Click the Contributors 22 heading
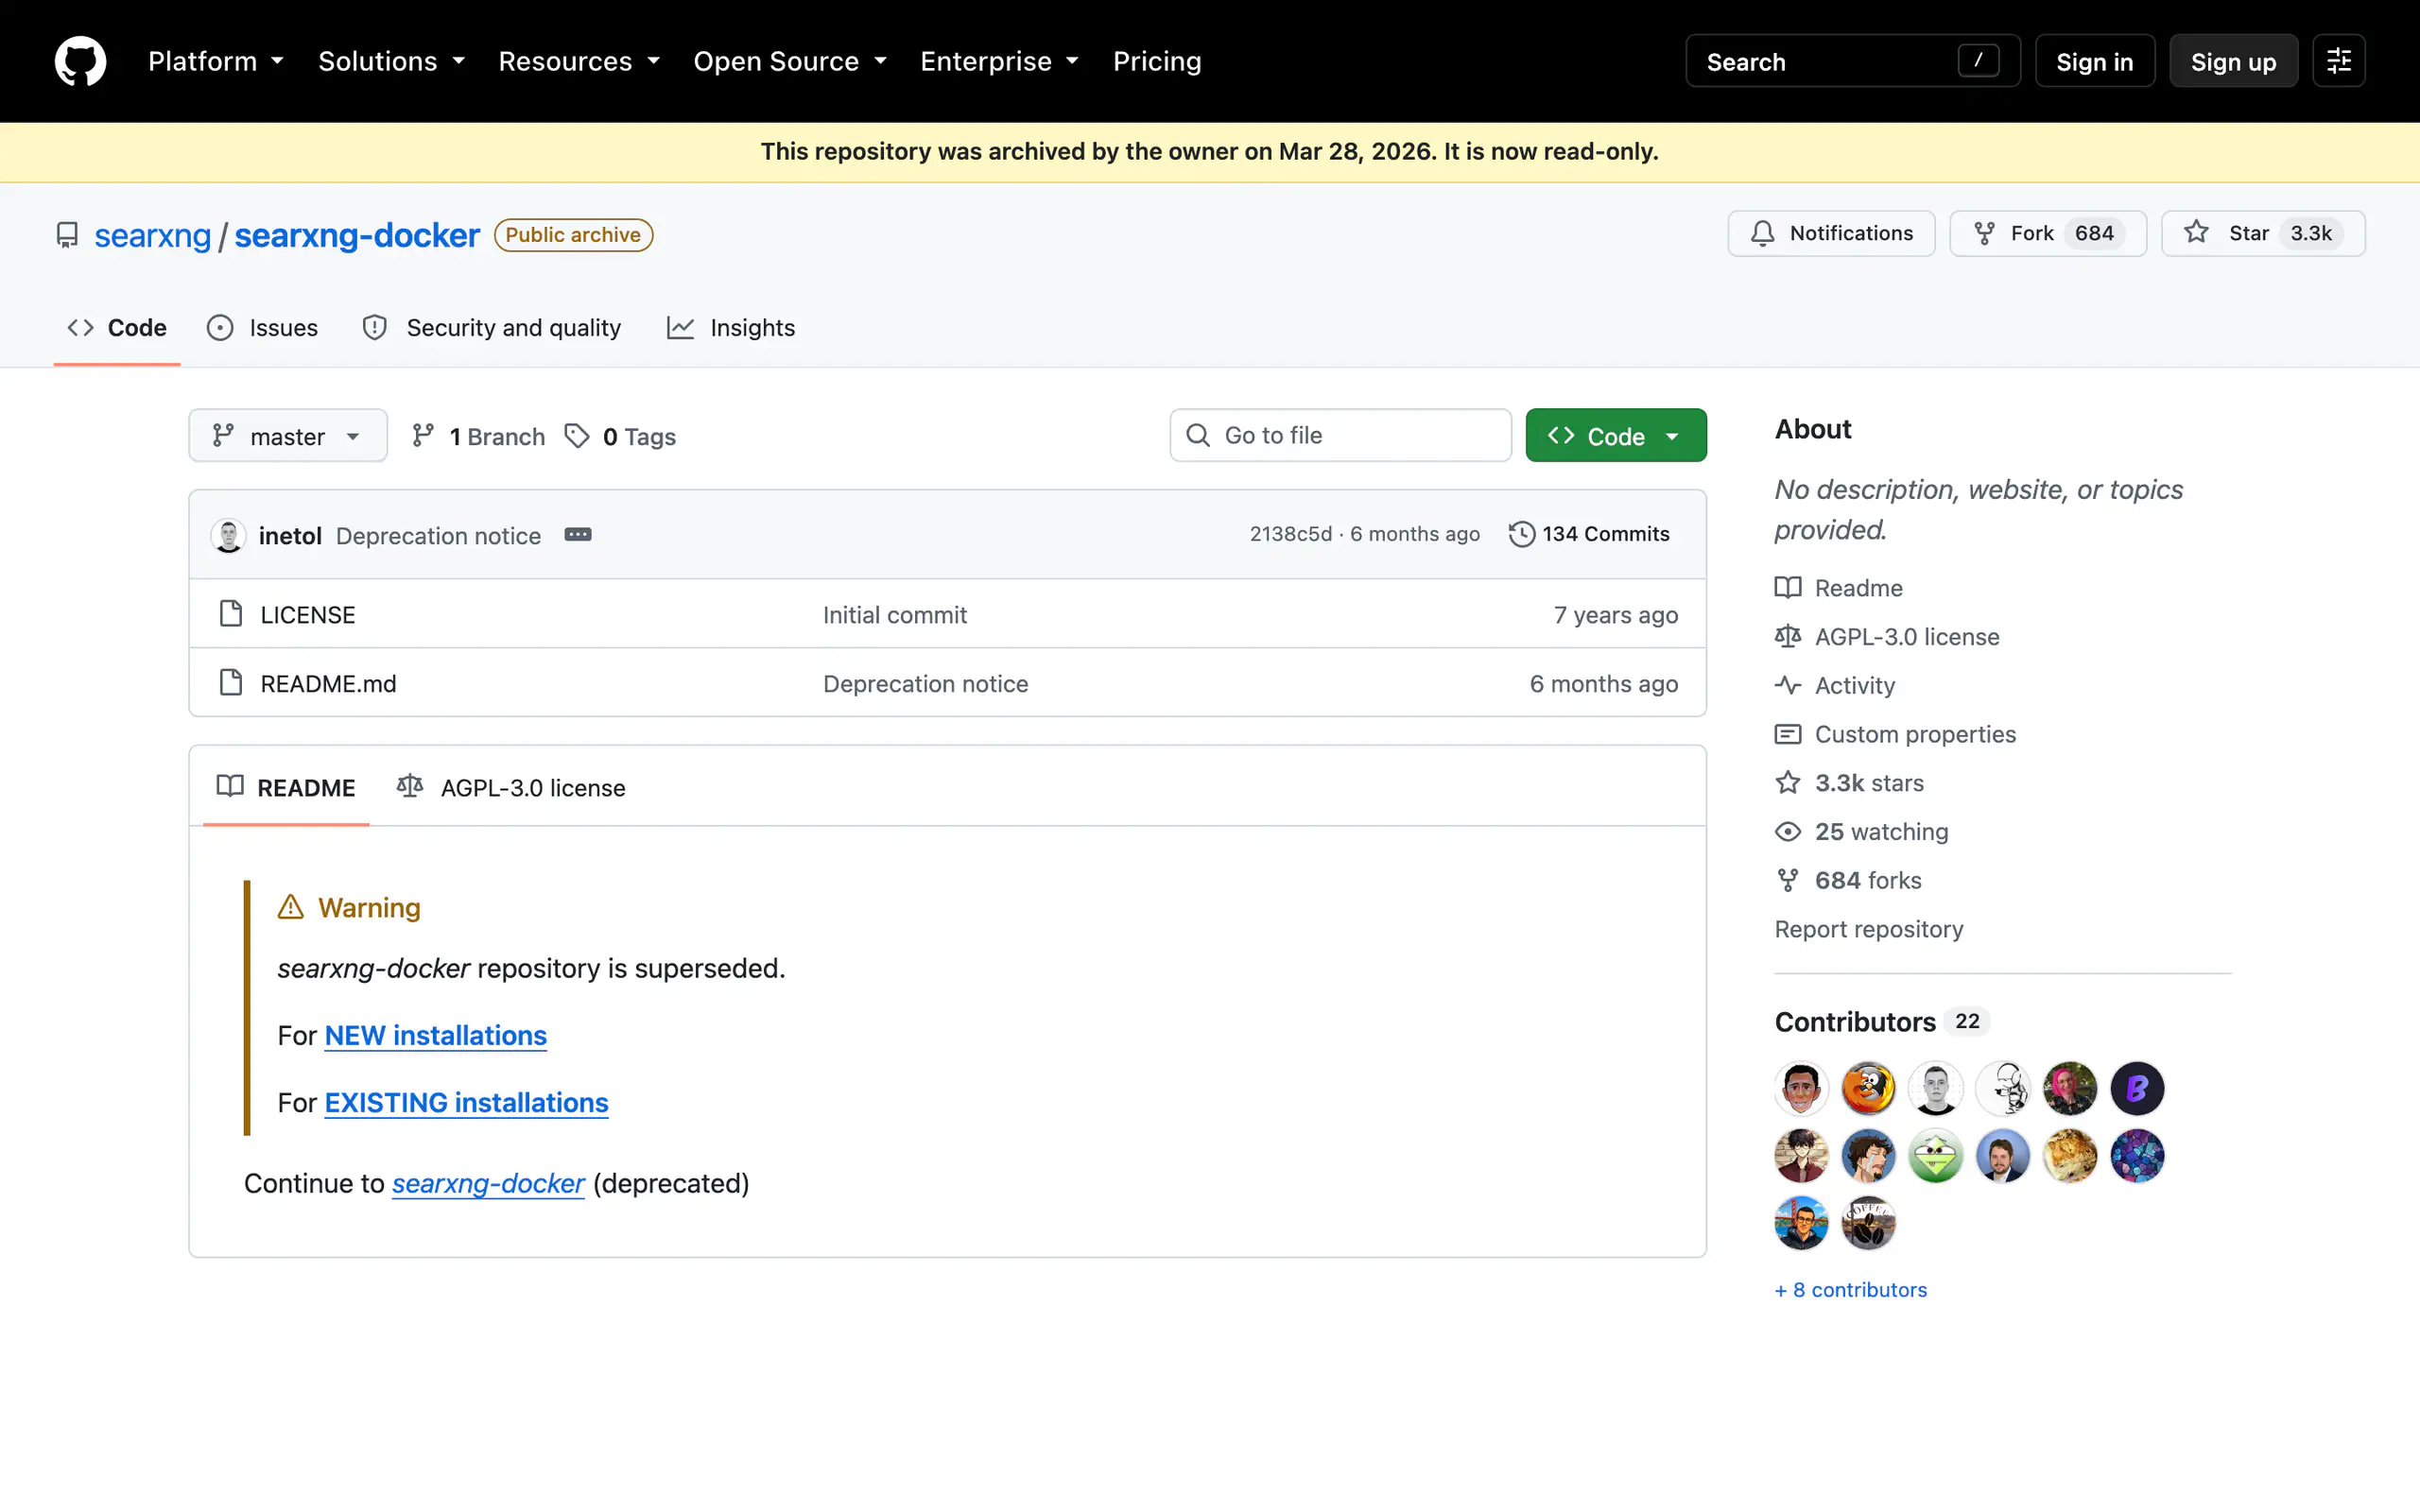 (x=1880, y=1021)
